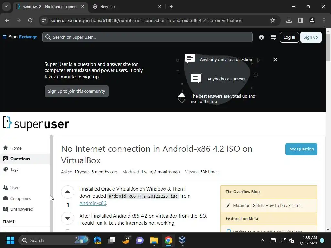Open the touch keyboard tray icon

pos(273,240)
